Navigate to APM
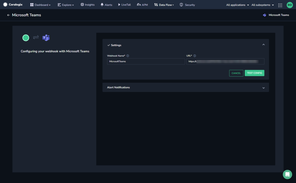296x183 pixels. pyautogui.click(x=142, y=5)
